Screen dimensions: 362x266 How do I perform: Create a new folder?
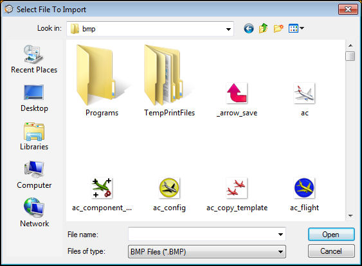point(278,28)
